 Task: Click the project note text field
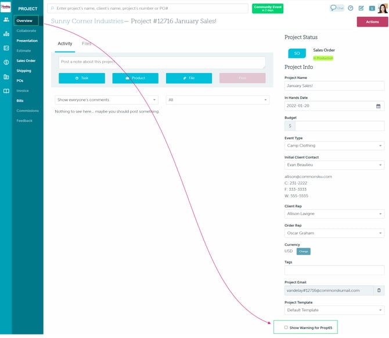(x=162, y=63)
